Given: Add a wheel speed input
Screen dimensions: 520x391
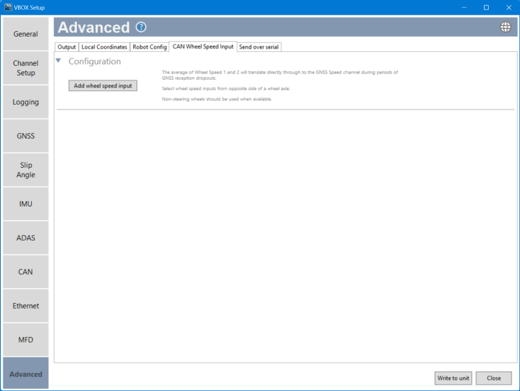Looking at the screenshot, I should click(x=103, y=85).
